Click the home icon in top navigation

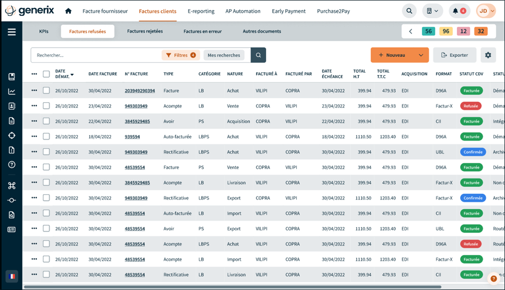tap(68, 11)
